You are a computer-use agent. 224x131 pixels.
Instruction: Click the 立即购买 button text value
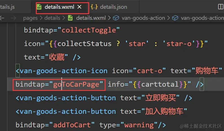[x=161, y=98]
